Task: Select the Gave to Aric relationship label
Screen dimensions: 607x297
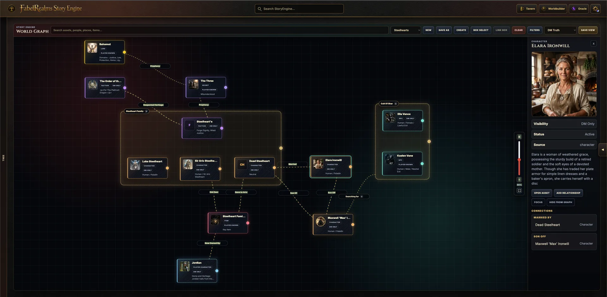Action: [x=241, y=192]
